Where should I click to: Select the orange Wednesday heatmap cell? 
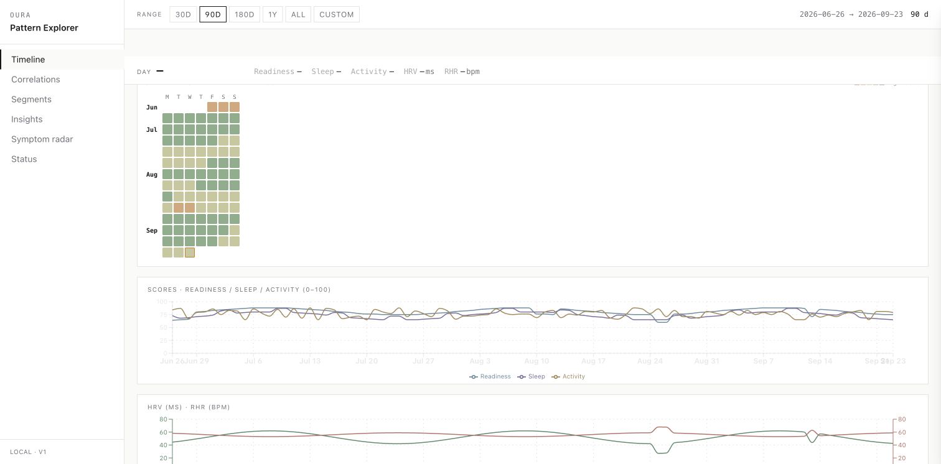click(190, 208)
